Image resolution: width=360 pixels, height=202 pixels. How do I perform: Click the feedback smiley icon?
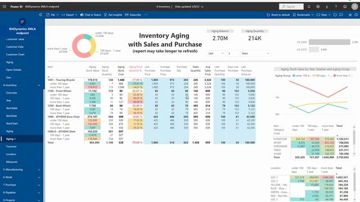345,7
